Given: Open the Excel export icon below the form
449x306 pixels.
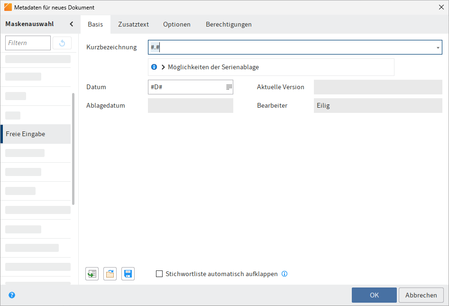Looking at the screenshot, I should (92, 273).
